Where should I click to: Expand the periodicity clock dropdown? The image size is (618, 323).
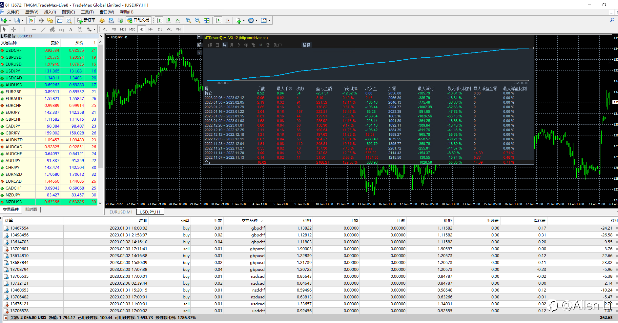click(257, 20)
